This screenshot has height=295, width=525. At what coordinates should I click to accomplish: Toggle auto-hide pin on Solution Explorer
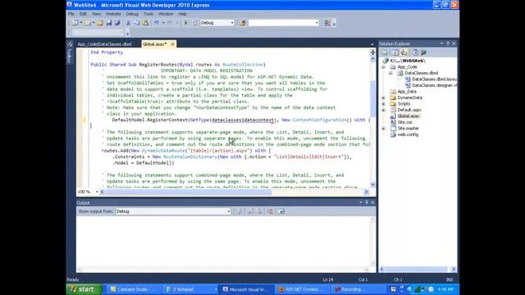[448, 43]
